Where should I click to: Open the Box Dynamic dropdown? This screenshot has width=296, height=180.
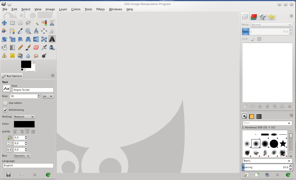pyautogui.click(x=22, y=156)
